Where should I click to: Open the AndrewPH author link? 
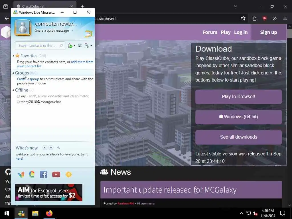tap(125, 204)
